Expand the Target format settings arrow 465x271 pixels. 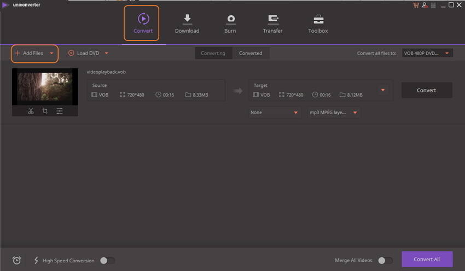383,90
